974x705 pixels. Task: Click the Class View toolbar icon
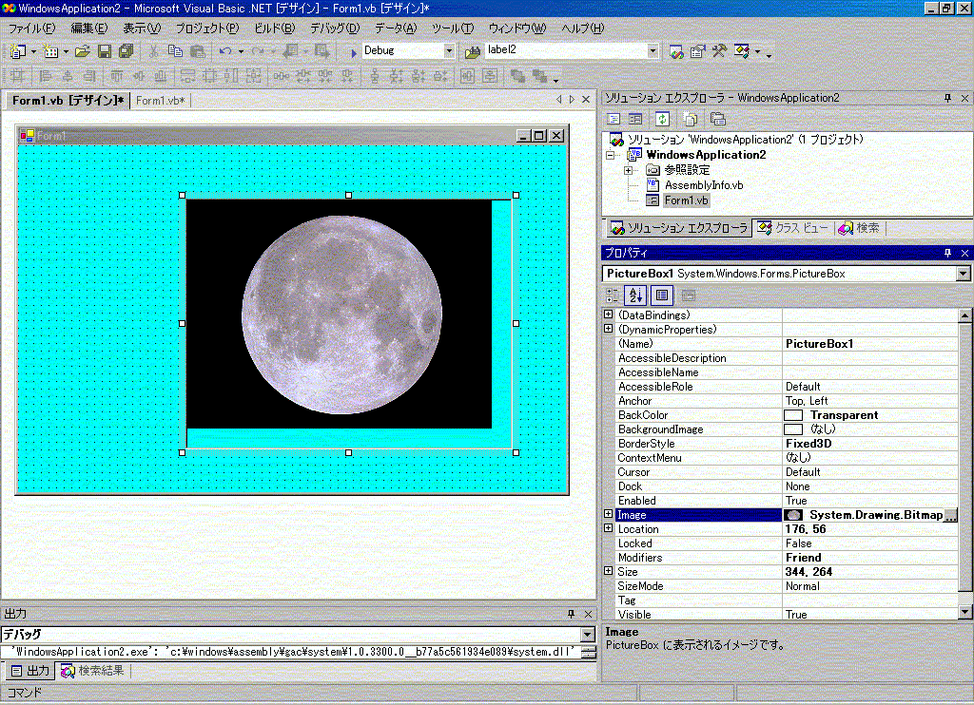point(742,51)
